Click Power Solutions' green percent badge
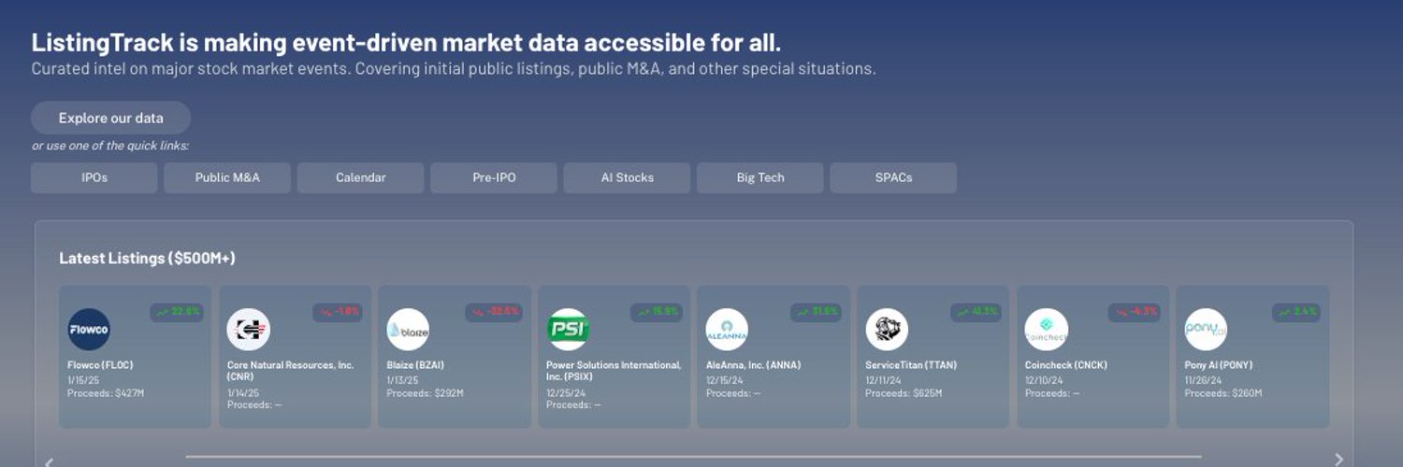This screenshot has width=1403, height=467. [656, 312]
